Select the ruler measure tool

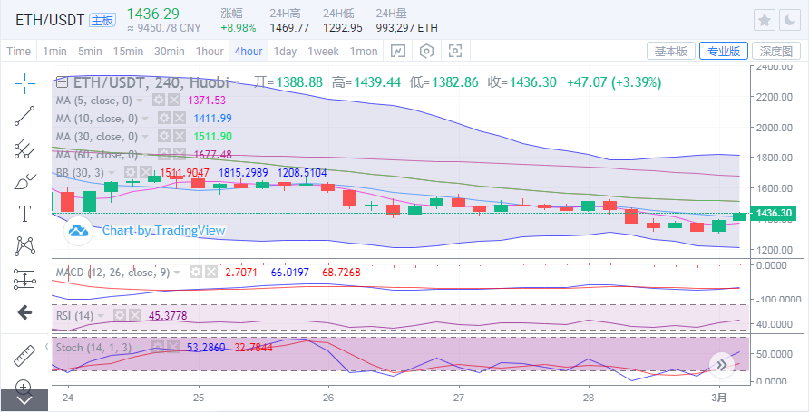coord(24,355)
